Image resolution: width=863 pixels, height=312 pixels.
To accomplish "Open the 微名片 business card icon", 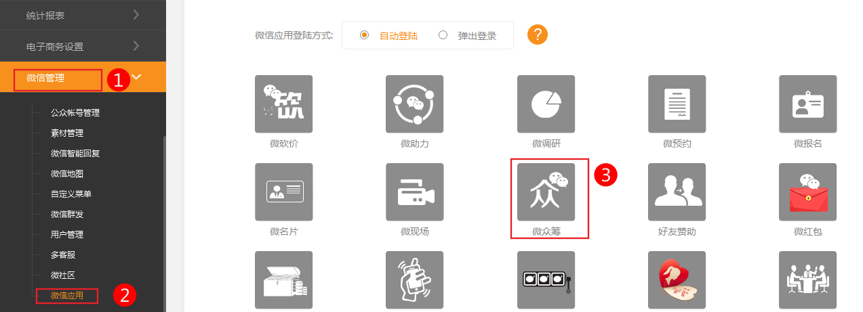I will pos(283,192).
